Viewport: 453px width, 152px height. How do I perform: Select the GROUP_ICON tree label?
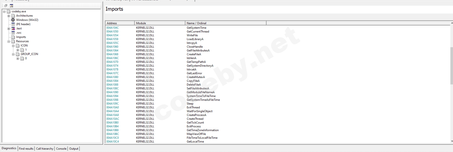pos(29,54)
